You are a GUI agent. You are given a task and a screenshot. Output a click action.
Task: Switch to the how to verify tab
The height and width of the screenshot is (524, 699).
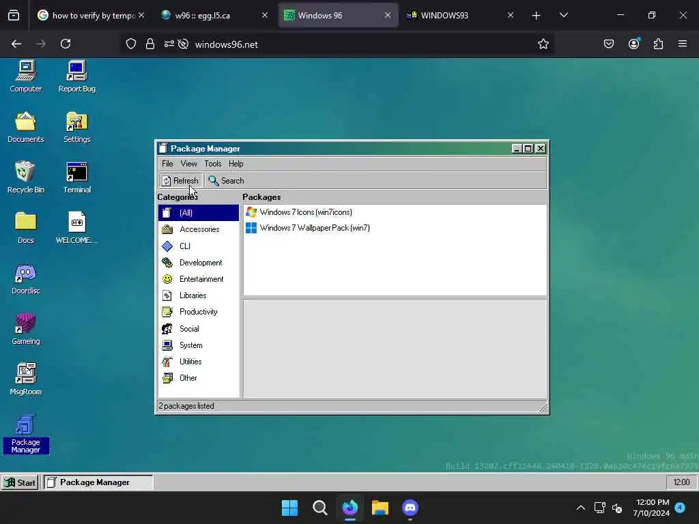click(x=91, y=16)
